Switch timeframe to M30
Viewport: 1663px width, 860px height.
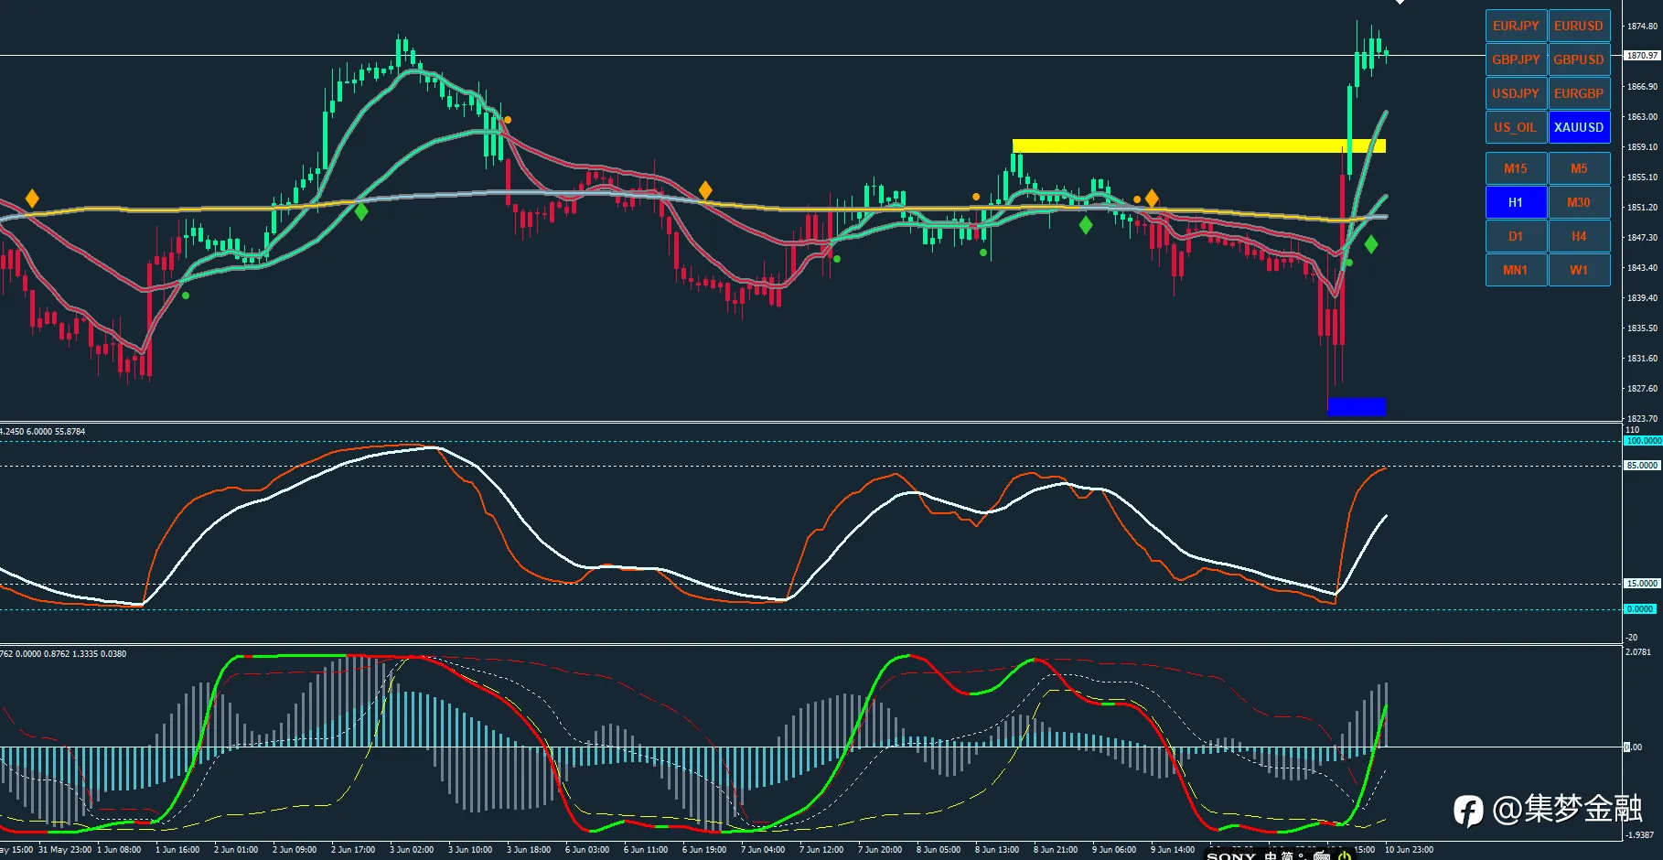pos(1579,202)
